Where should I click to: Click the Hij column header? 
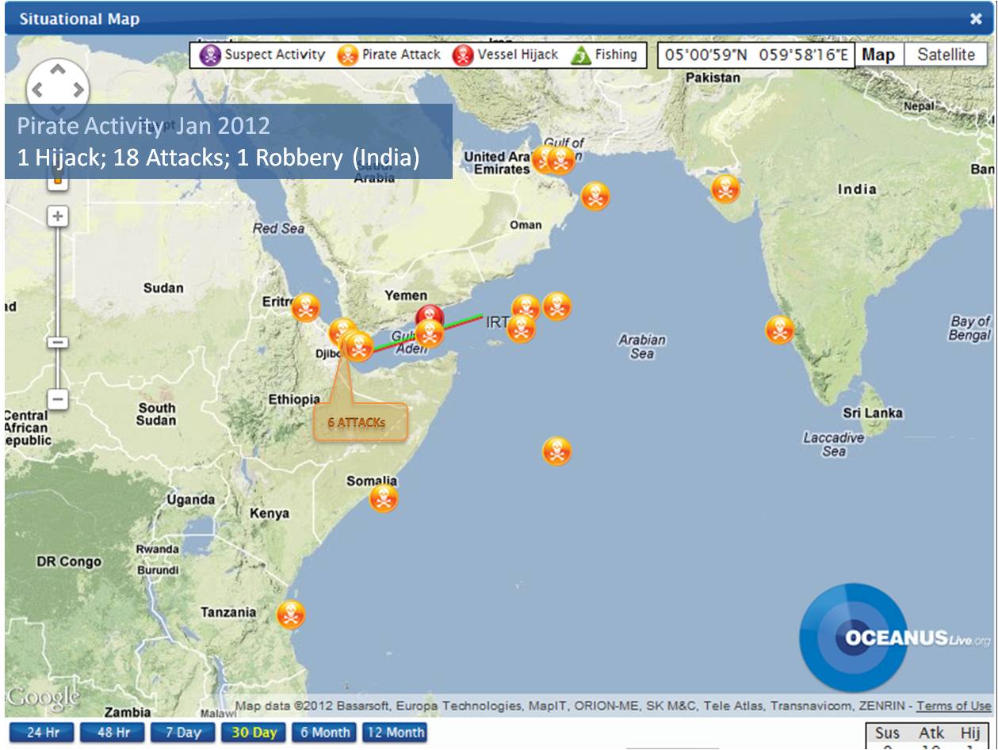pyautogui.click(x=970, y=733)
